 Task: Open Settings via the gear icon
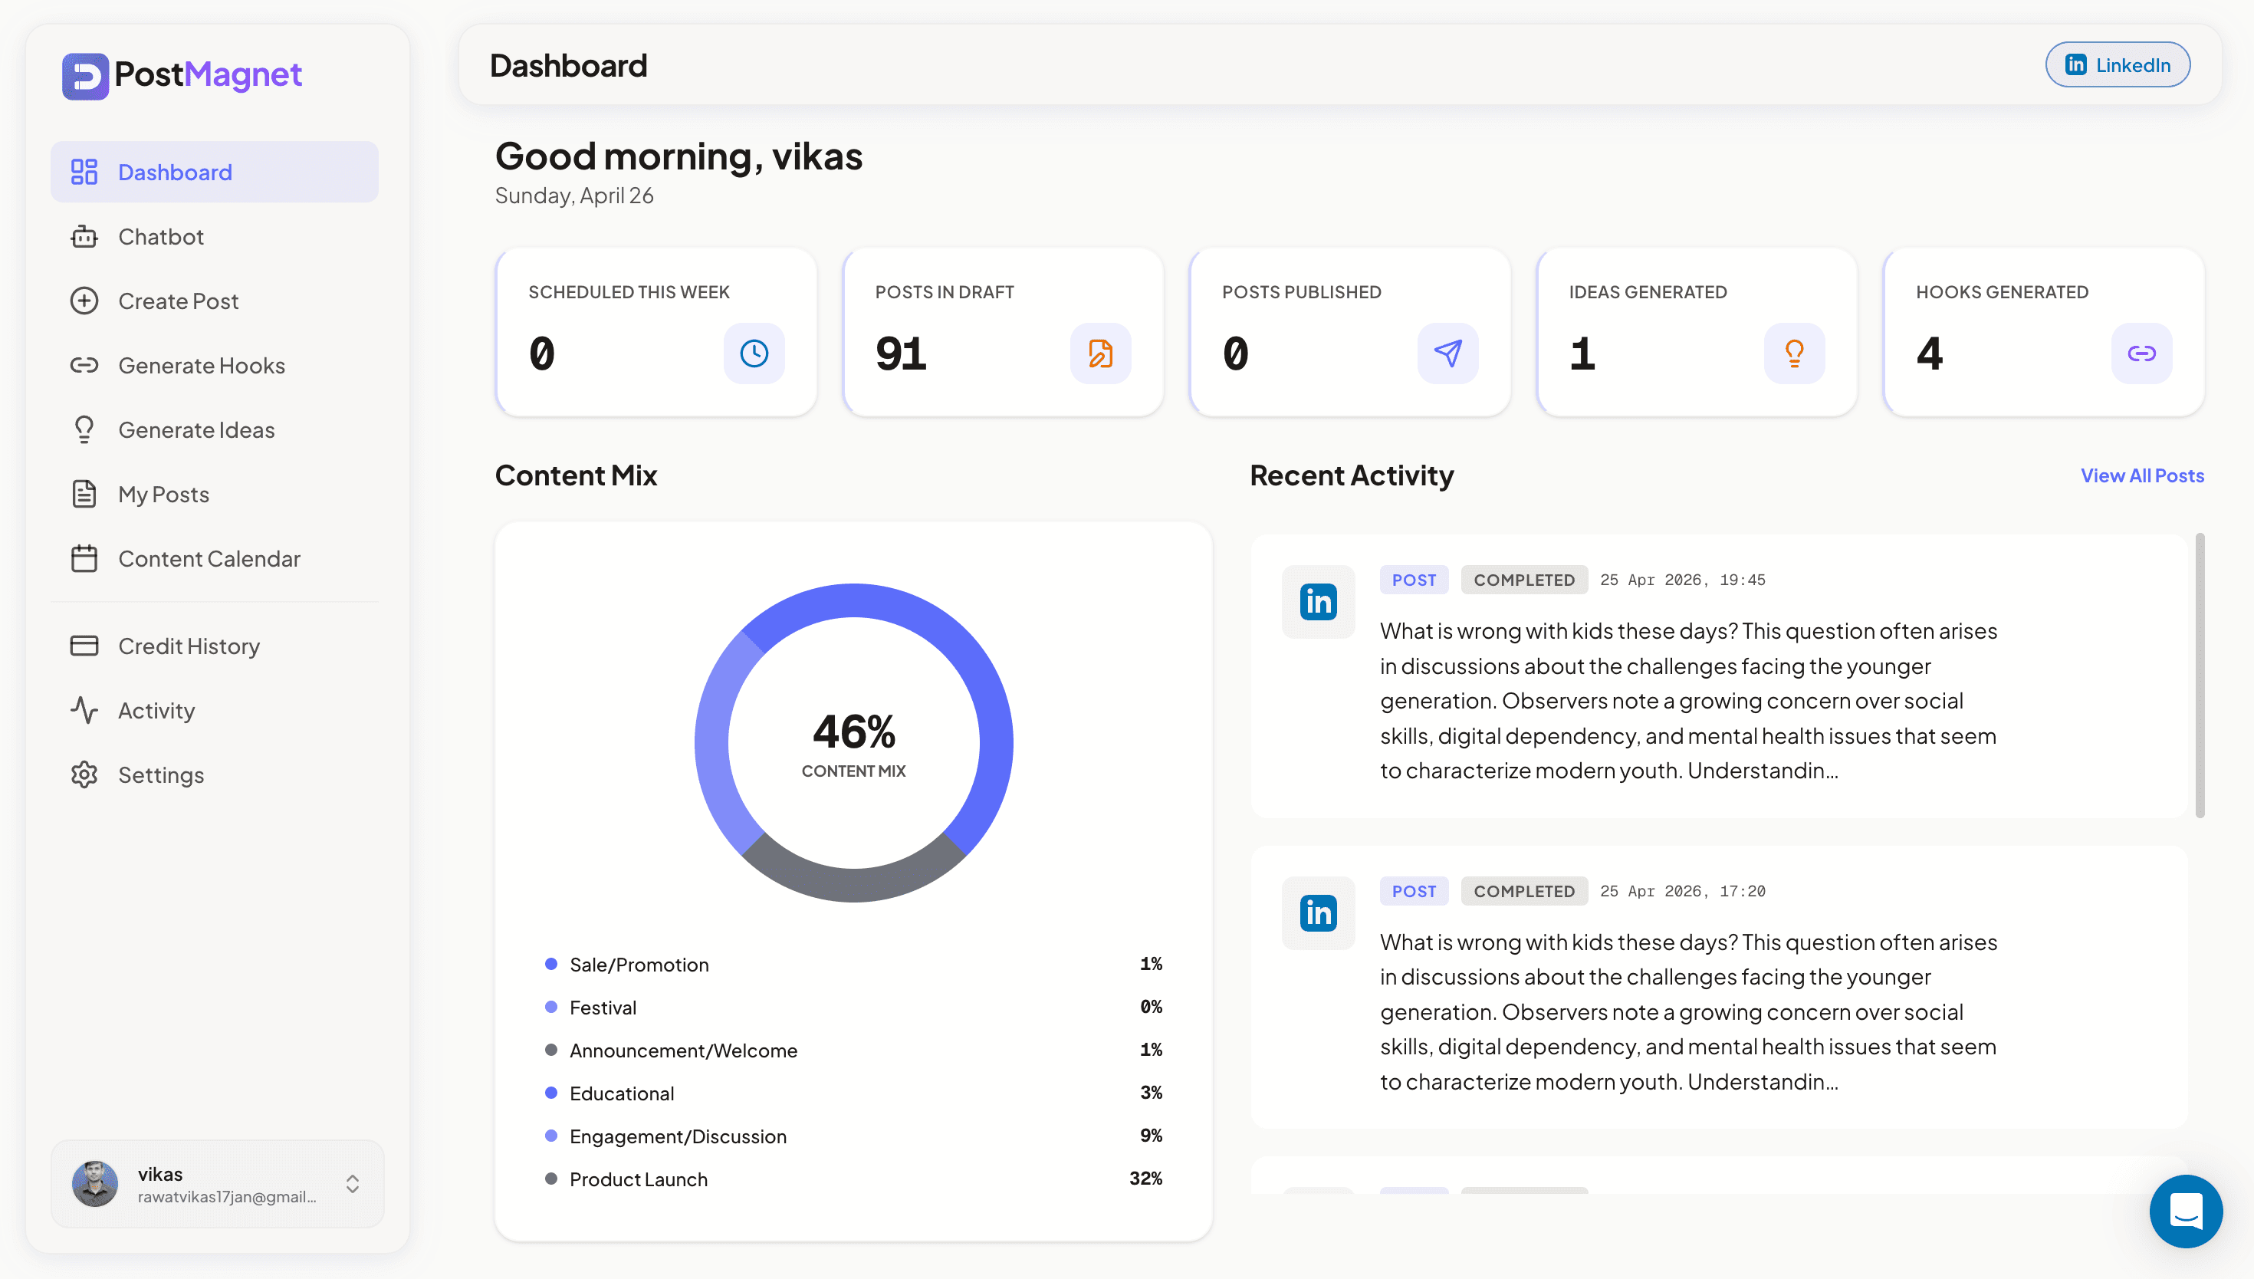click(x=84, y=774)
